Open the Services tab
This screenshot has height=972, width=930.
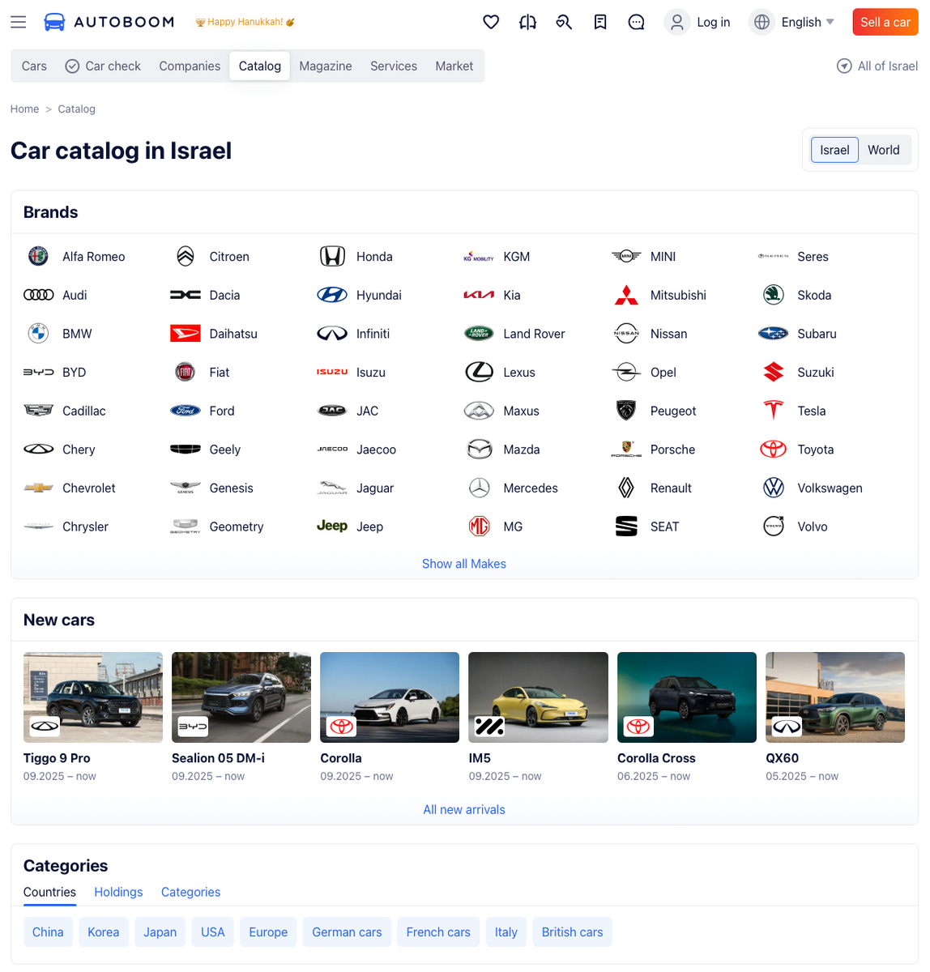[x=394, y=66]
